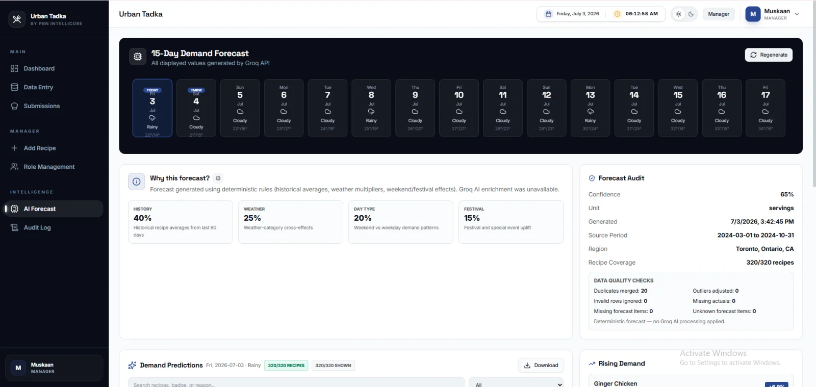Click the Add Recipe plus icon

click(14, 148)
